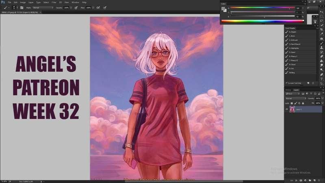
Task: Select the Hand icon in the Navigator panel
Action: point(315,22)
